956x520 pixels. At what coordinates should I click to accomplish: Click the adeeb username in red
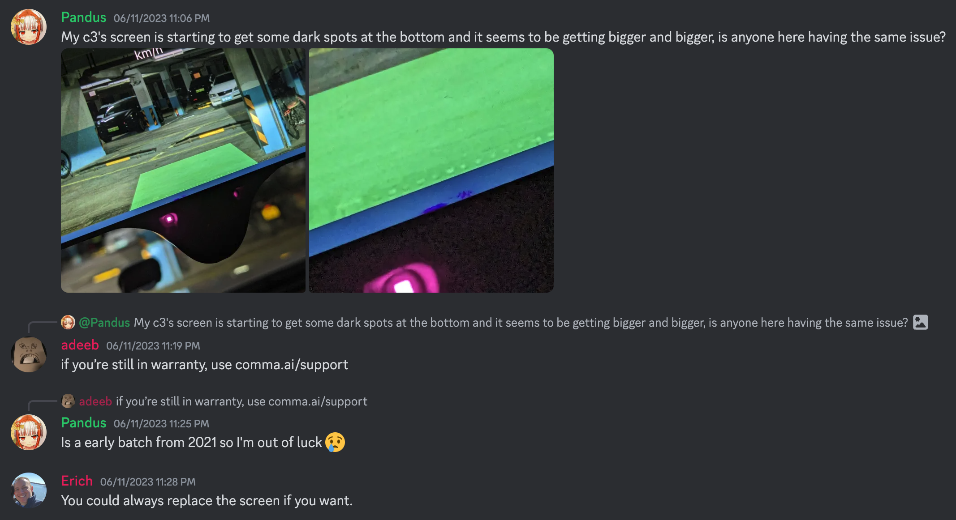point(80,345)
